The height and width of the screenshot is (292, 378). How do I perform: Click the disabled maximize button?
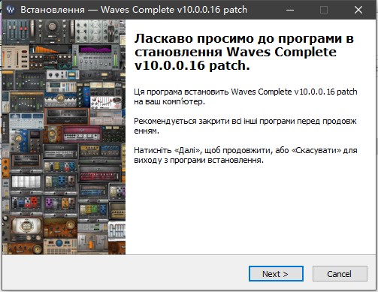coord(324,10)
